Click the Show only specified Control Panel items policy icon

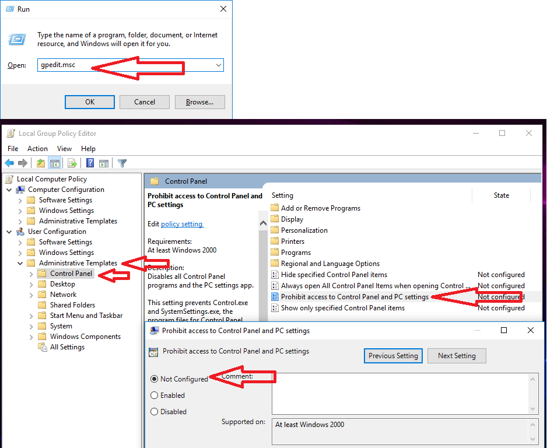pos(275,308)
